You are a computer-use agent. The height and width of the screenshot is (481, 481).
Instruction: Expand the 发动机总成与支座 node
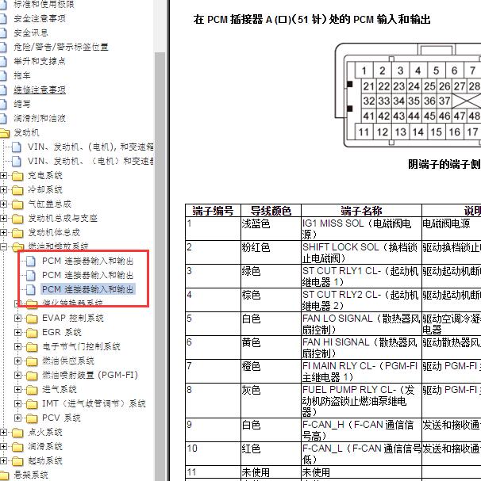[x=3, y=218]
